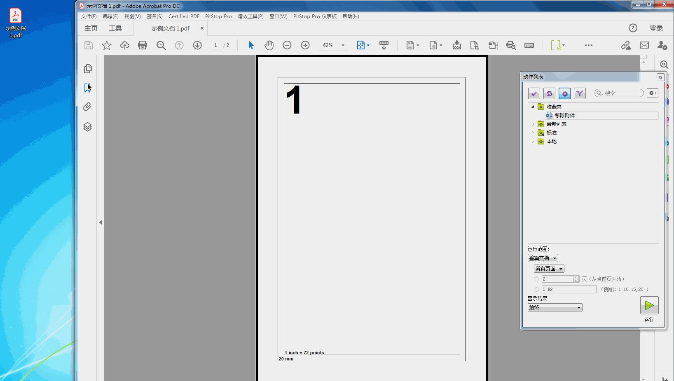
Task: Collapse the 收藏夹 folder
Action: pyautogui.click(x=533, y=107)
